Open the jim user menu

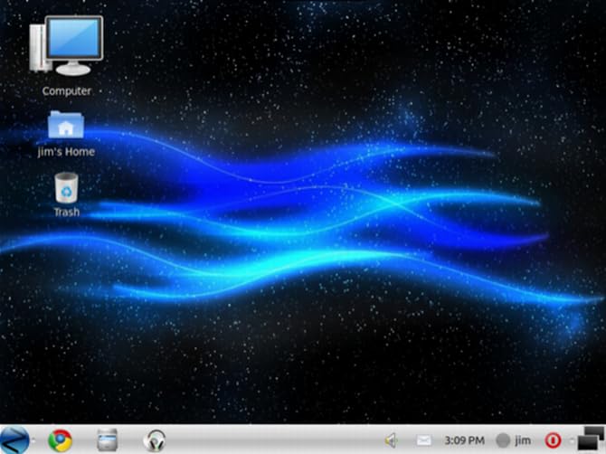tap(514, 440)
